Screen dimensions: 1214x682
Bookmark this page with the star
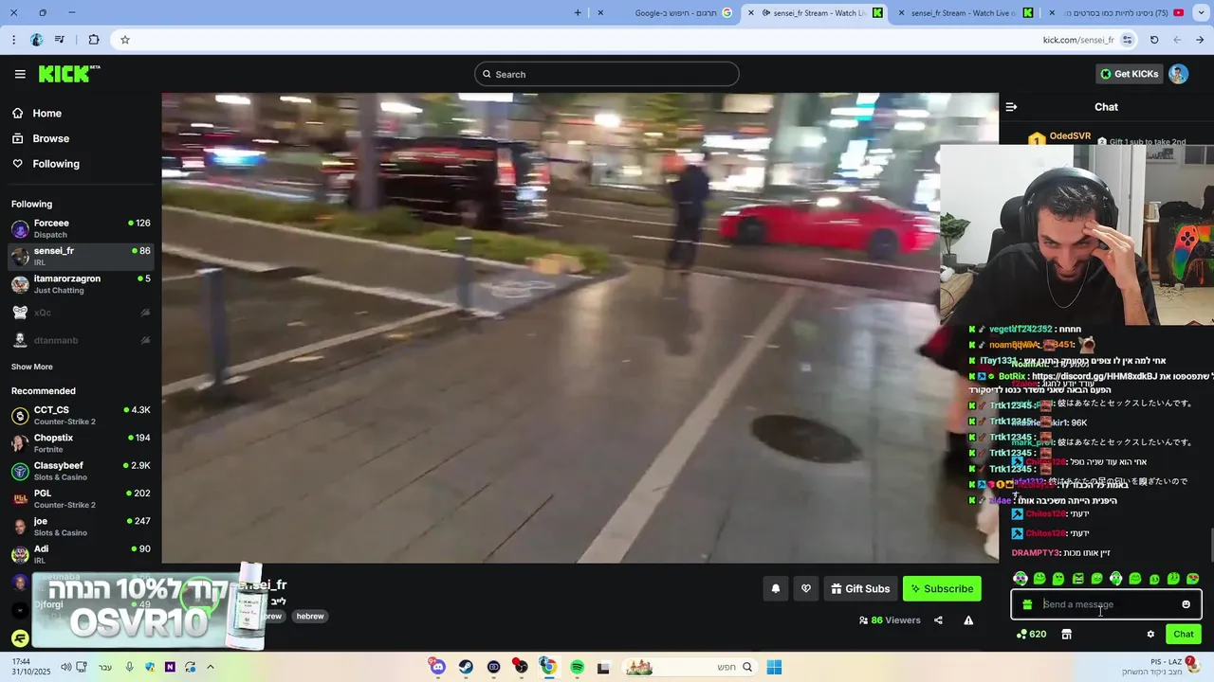pyautogui.click(x=124, y=40)
